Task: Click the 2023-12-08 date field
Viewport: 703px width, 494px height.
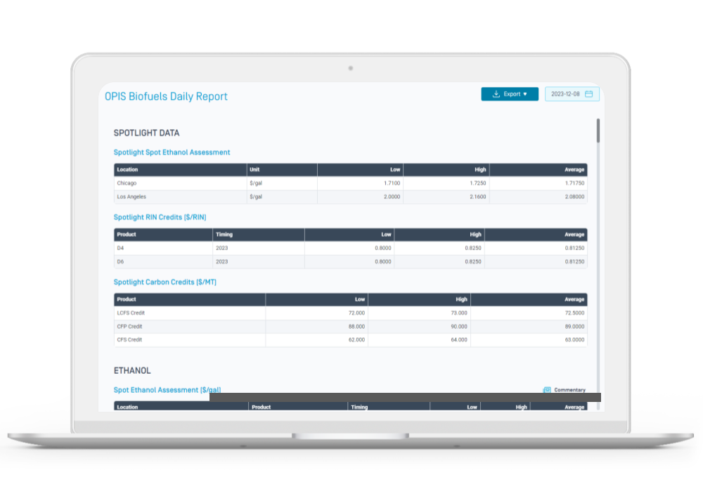Action: (565, 94)
